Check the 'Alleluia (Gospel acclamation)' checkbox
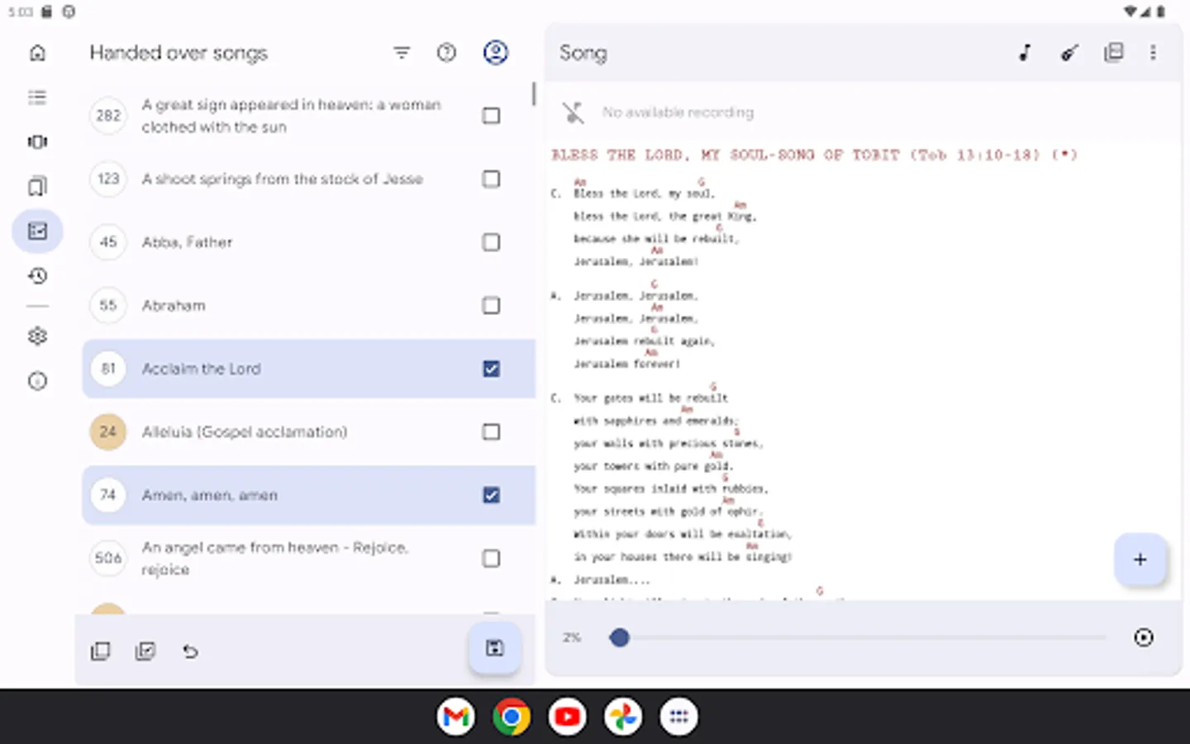The image size is (1190, 744). point(491,432)
